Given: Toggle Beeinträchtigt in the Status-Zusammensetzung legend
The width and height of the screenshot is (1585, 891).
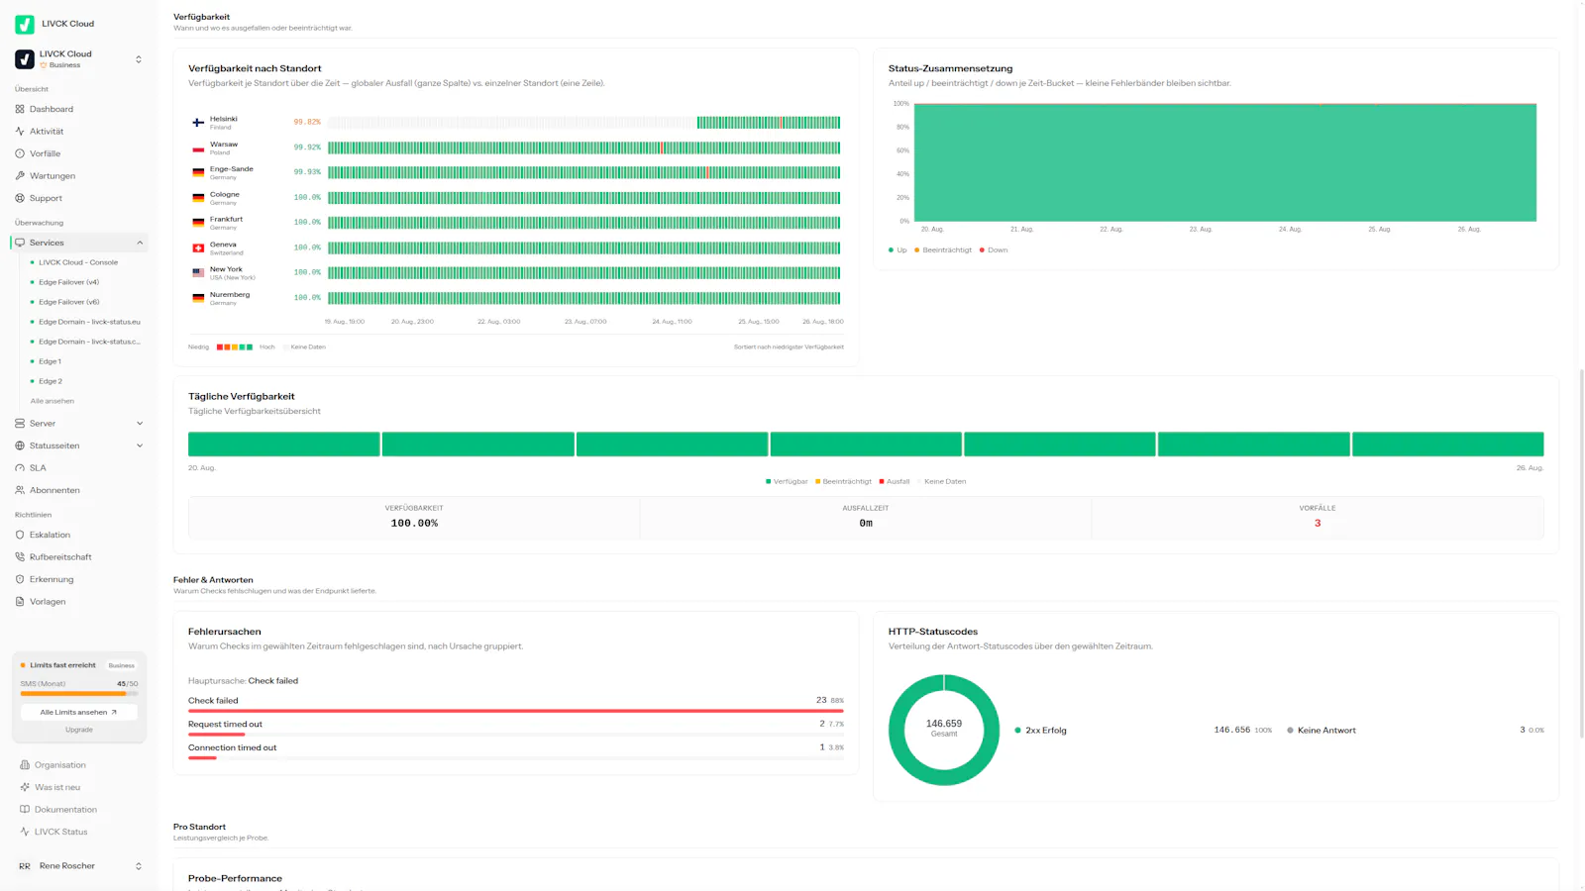Looking at the screenshot, I should pos(943,249).
